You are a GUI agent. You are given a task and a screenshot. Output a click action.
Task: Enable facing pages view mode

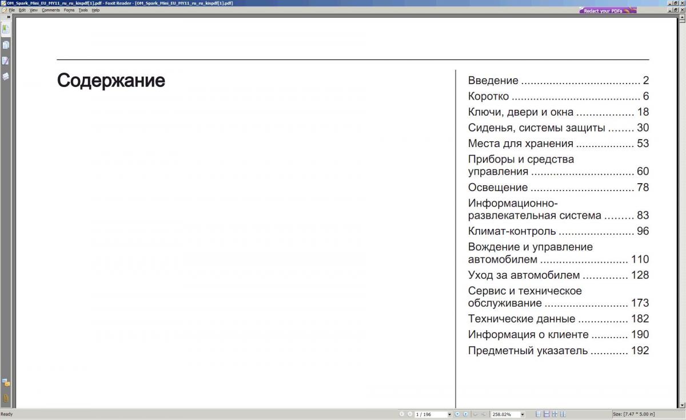point(555,414)
